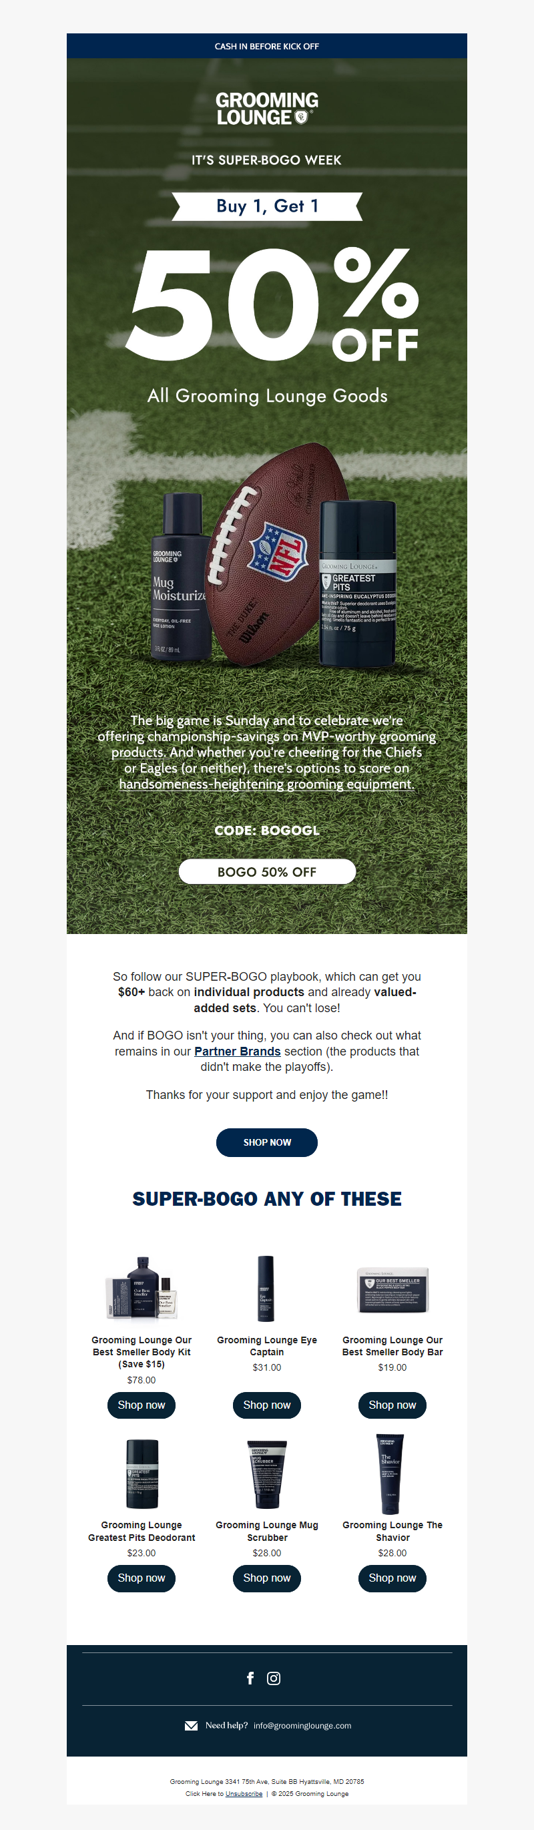This screenshot has height=1830, width=534.
Task: Open the Instagram icon link
Action: click(274, 1678)
